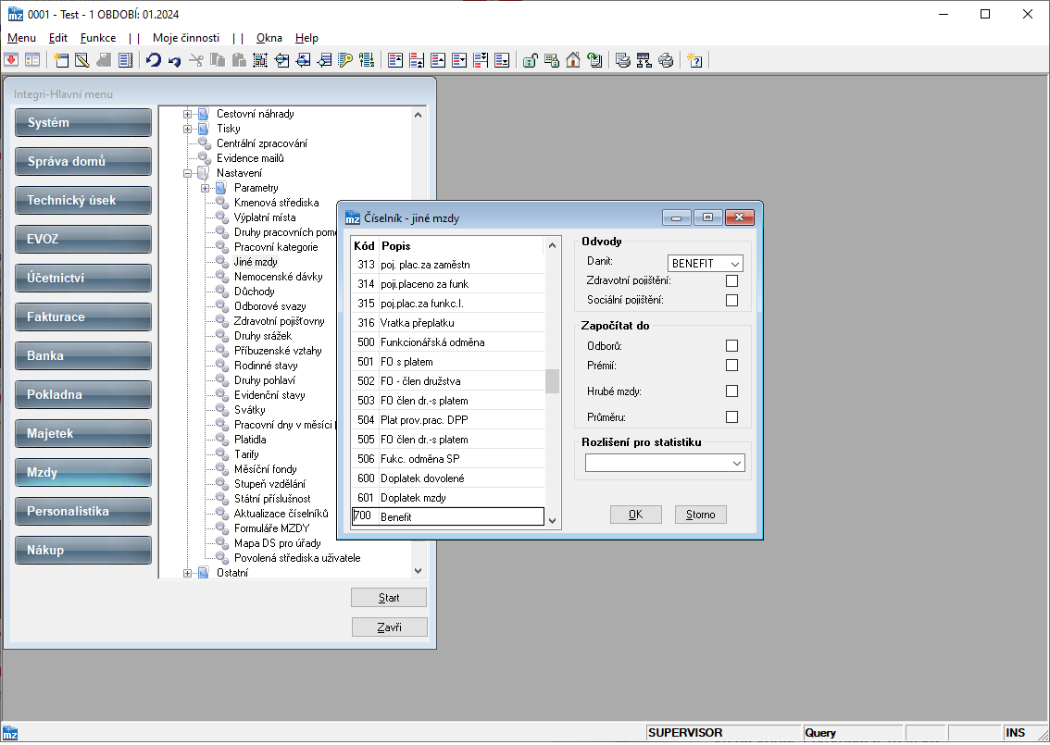Click the table-with-padlock toolbar icon

[x=552, y=60]
